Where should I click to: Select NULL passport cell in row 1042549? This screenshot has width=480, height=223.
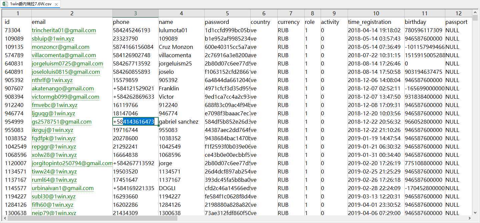tap(459, 147)
